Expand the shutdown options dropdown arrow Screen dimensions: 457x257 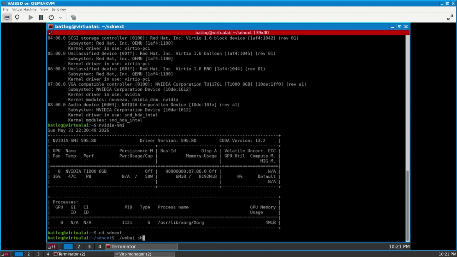click(60, 17)
